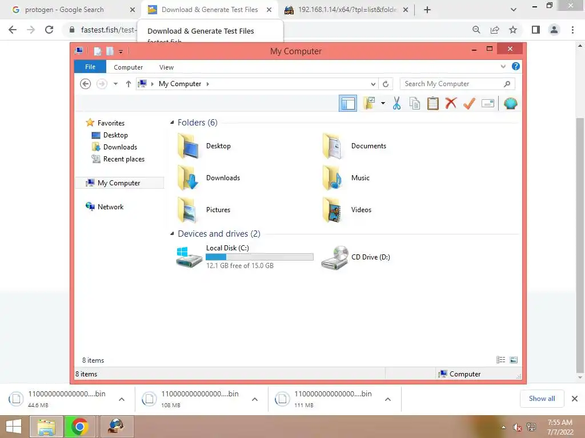This screenshot has width=585, height=438.
Task: Open the Downloads folder in Folders group
Action: pos(209,178)
